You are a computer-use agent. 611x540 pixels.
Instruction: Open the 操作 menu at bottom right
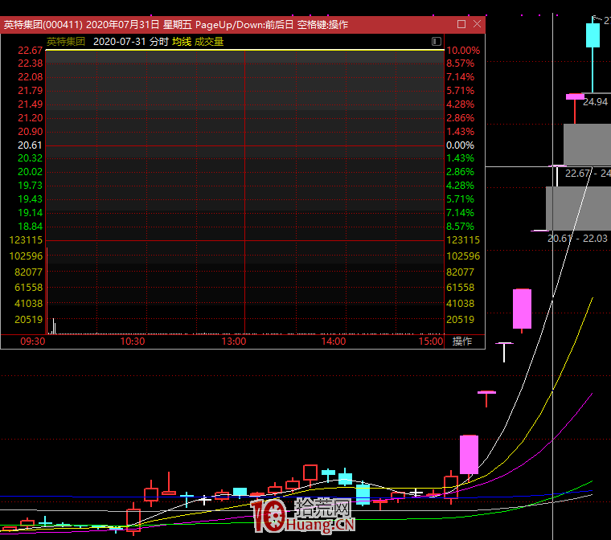coord(462,342)
